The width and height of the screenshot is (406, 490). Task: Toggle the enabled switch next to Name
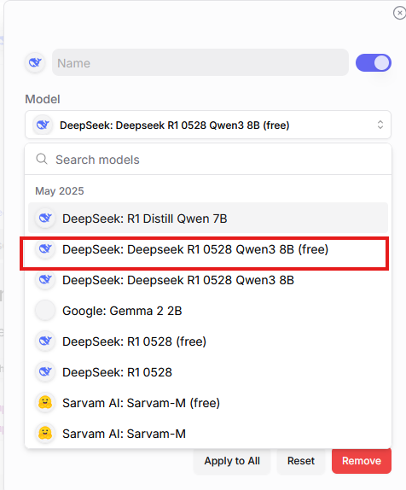[x=374, y=63]
